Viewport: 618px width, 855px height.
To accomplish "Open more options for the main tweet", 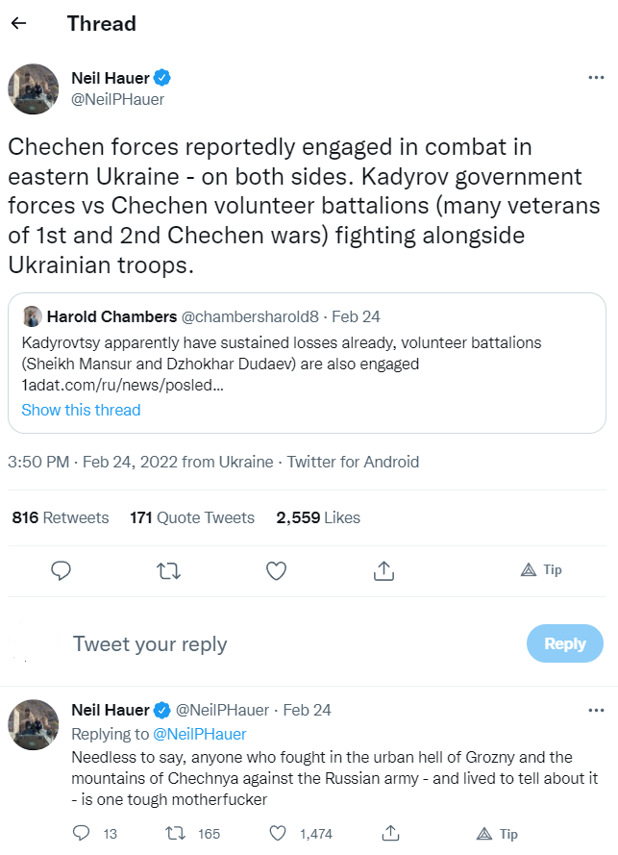I will coord(595,78).
